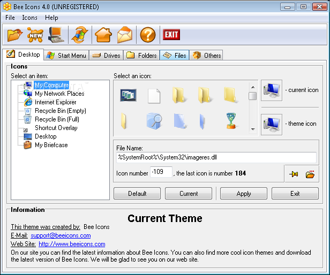Click the Default button
Viewport: 330px width, 275px height.
click(137, 194)
